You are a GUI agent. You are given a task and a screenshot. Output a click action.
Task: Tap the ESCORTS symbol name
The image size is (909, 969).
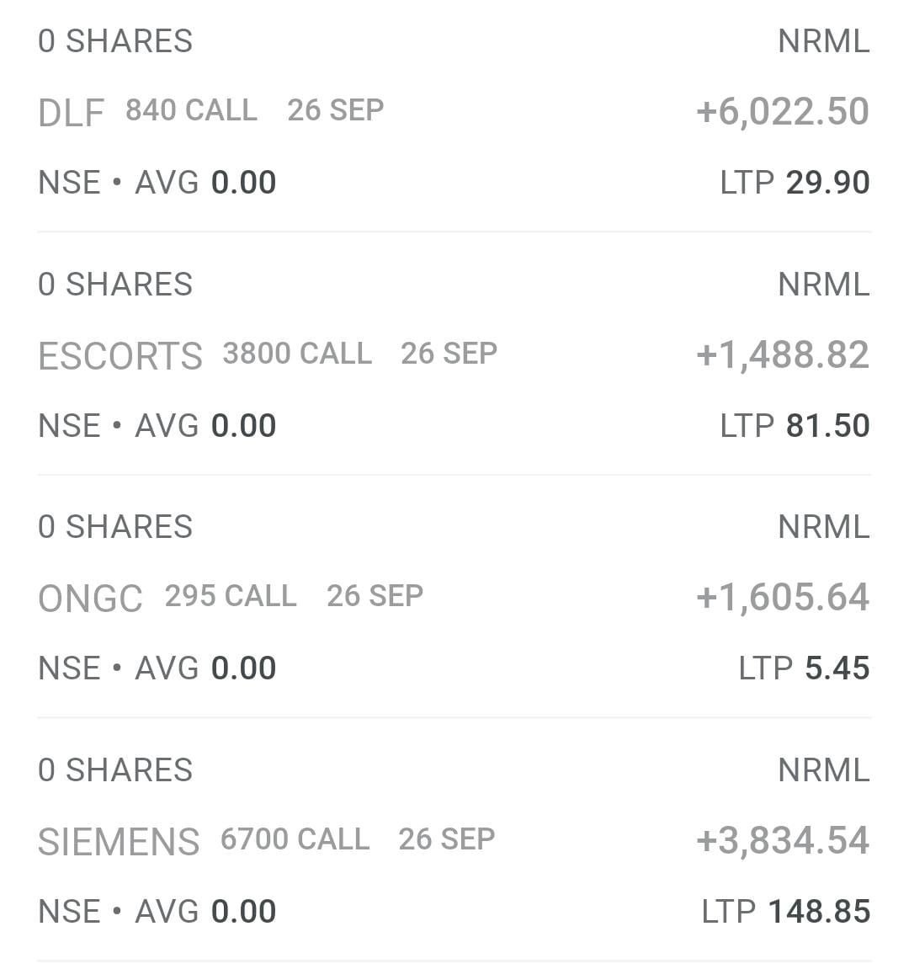(120, 355)
